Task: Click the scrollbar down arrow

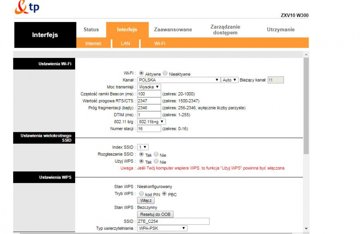Action: click(306, 229)
